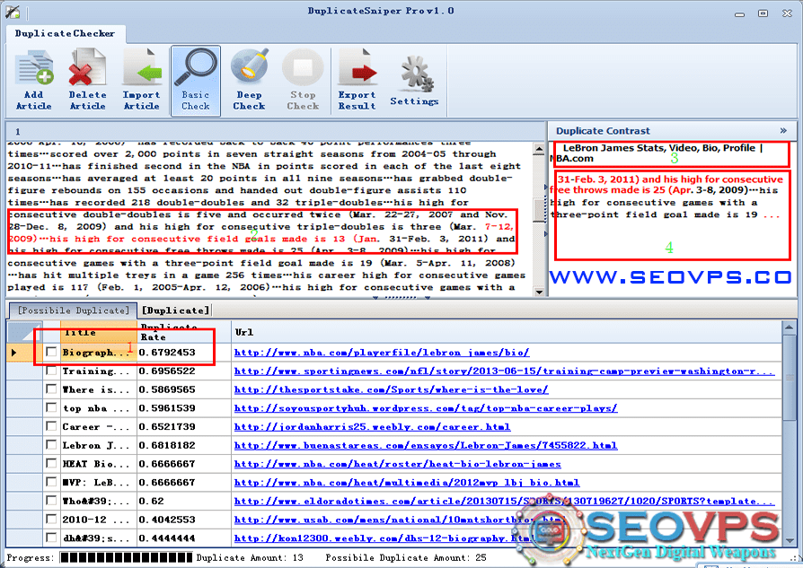The image size is (803, 568).
Task: Open buenastareas.com Lebron-James link
Action: 426,445
